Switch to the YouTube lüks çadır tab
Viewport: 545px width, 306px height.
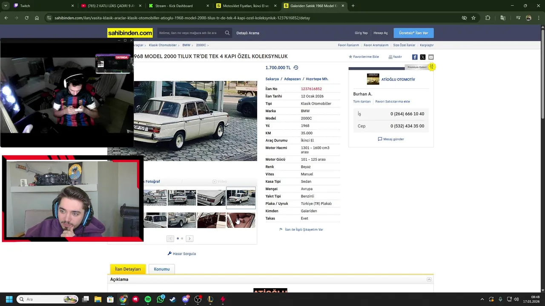click(x=111, y=6)
